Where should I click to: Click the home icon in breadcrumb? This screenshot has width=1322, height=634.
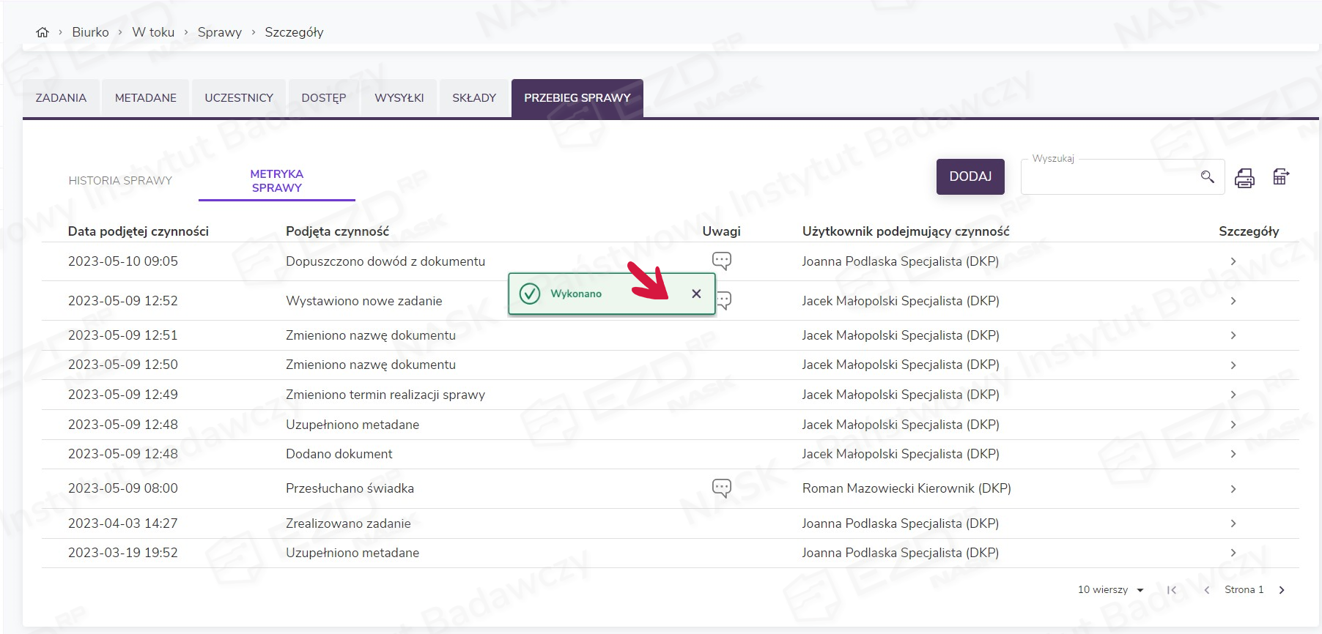(43, 32)
